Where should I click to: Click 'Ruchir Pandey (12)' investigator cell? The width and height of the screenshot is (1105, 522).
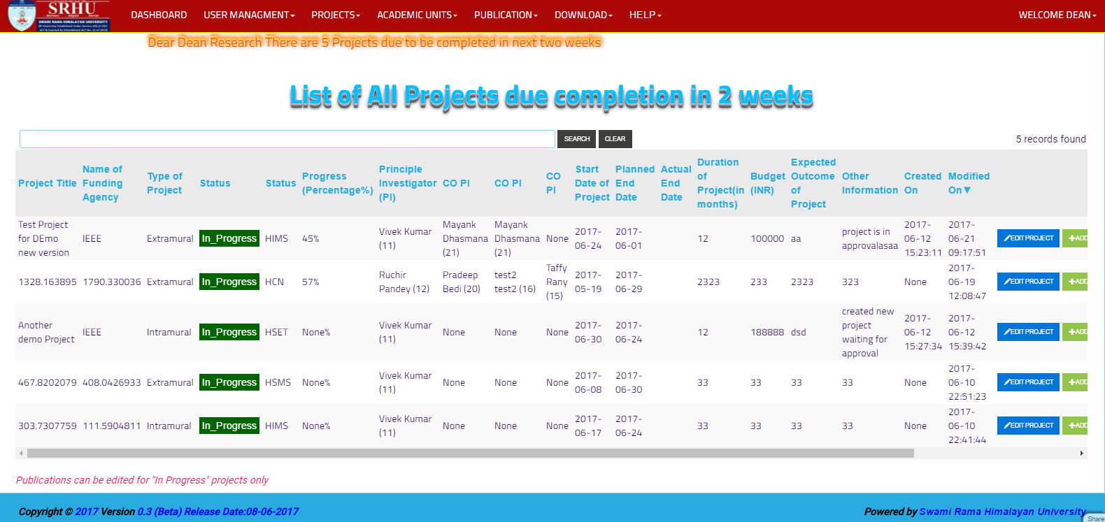(404, 282)
